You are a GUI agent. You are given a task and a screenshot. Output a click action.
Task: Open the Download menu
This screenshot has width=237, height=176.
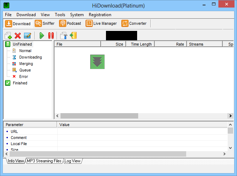[26, 15]
